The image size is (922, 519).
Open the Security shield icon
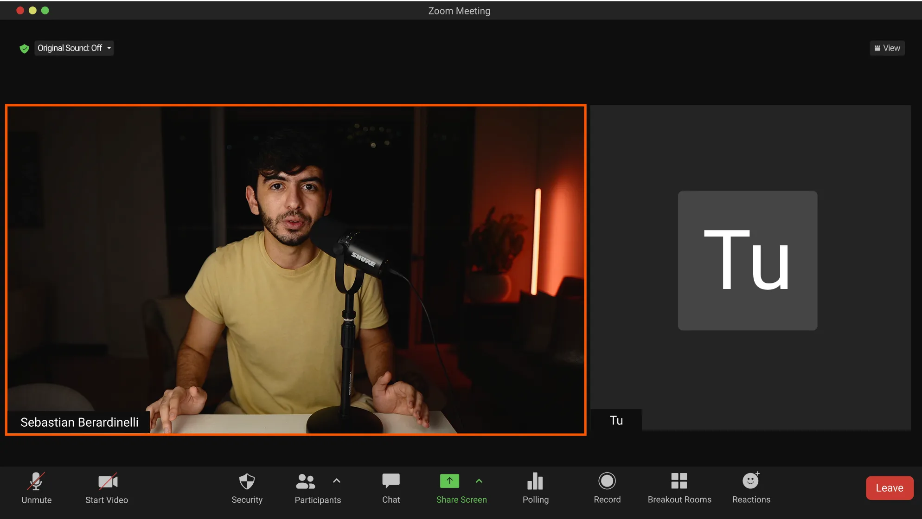click(247, 481)
